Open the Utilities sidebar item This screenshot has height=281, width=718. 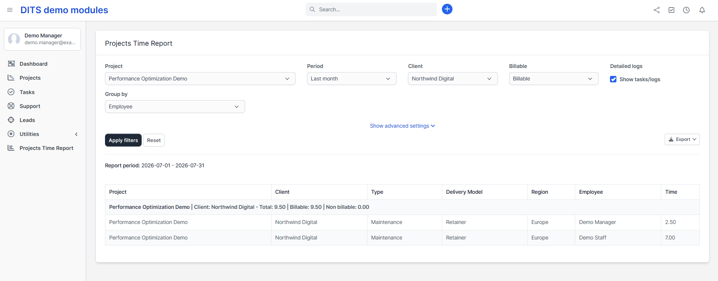click(29, 134)
